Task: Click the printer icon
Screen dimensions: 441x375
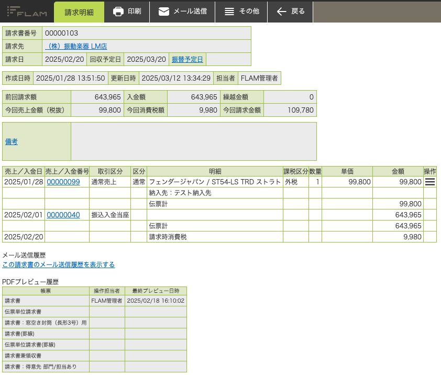Action: point(118,12)
